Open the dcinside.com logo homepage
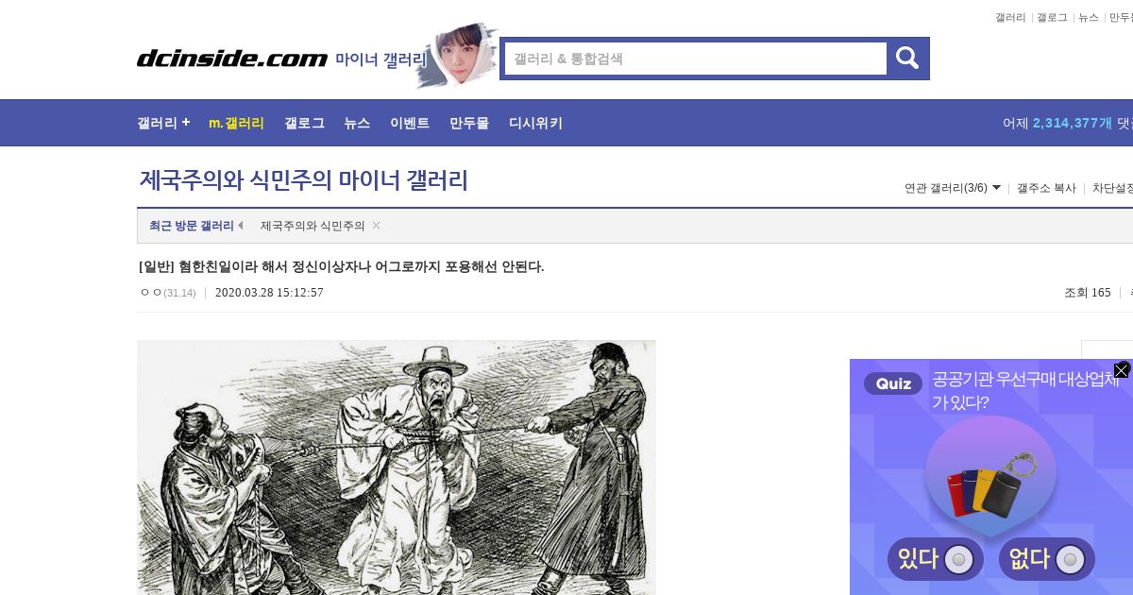 click(x=232, y=59)
